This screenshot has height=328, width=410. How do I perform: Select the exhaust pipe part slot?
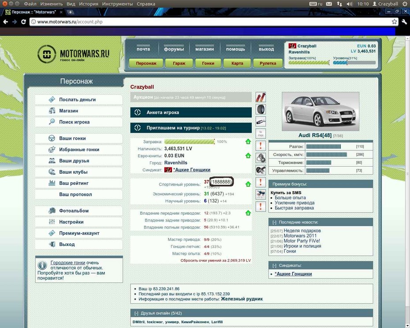(261, 121)
